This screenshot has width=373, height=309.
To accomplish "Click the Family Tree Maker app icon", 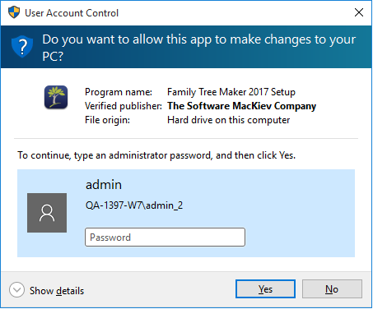I will point(56,97).
